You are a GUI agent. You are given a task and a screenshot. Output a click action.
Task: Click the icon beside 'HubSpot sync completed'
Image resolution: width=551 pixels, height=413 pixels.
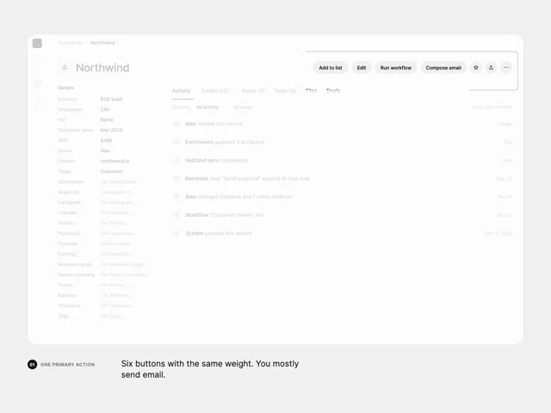(x=176, y=160)
